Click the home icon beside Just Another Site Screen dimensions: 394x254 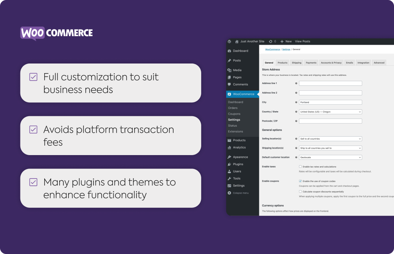click(237, 42)
